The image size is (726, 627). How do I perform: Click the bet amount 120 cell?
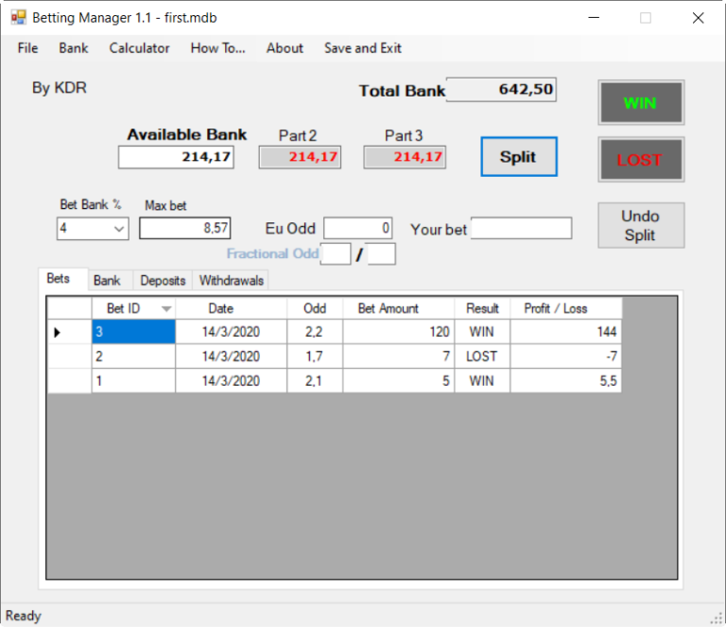tap(399, 332)
